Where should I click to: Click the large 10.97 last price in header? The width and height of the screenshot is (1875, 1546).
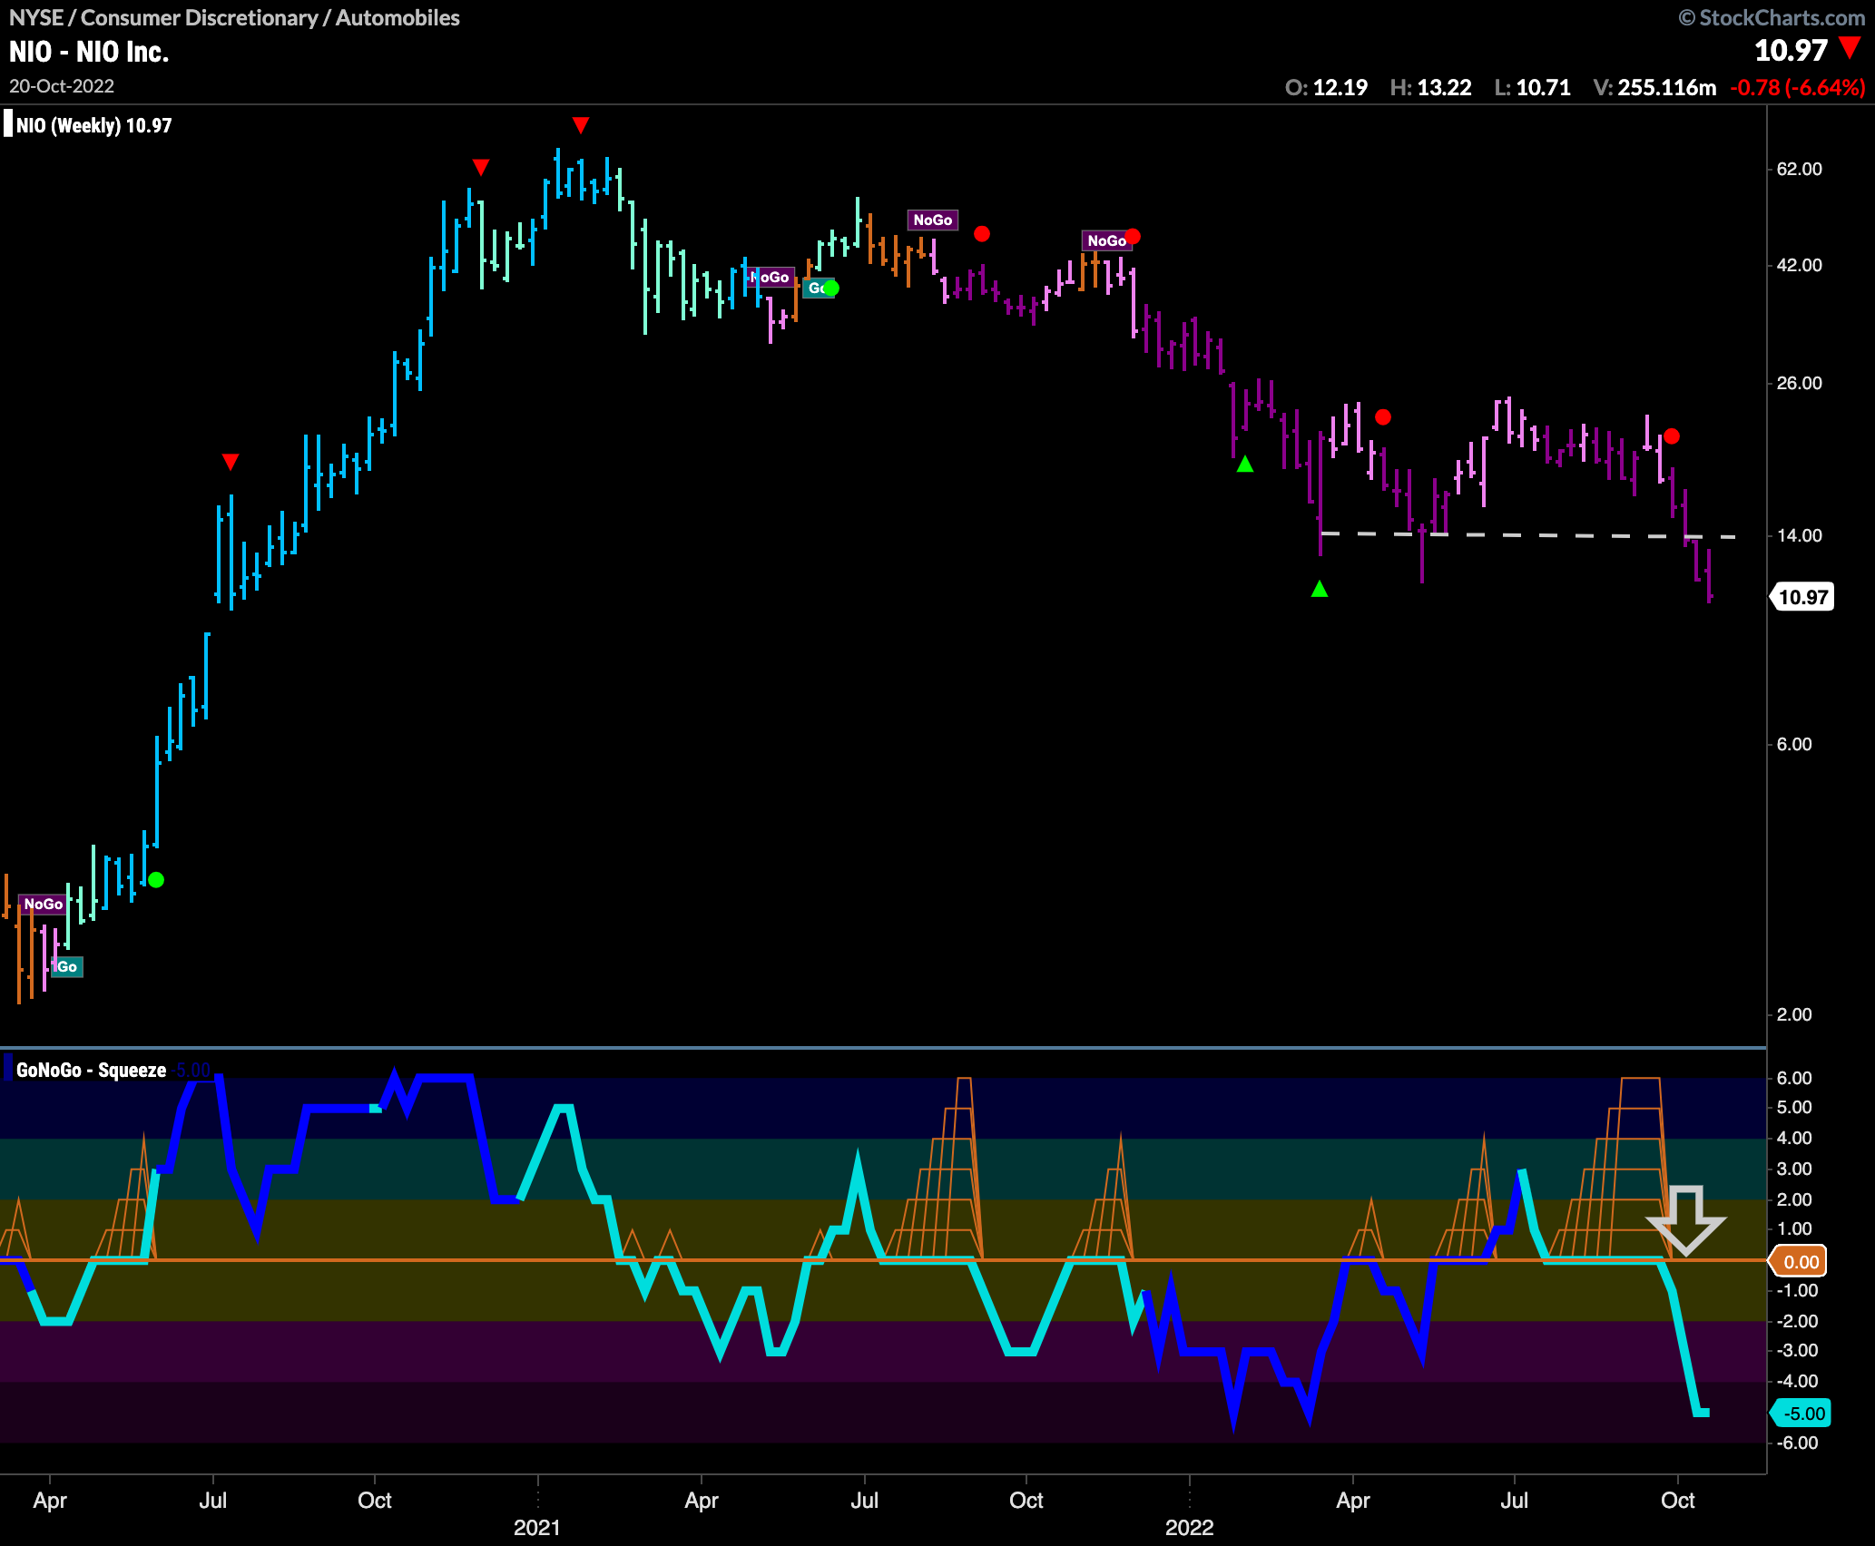pos(1791,51)
